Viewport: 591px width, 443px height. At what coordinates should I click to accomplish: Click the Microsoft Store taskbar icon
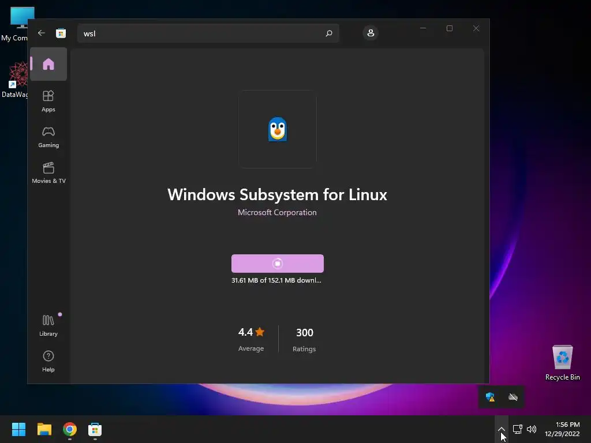(95, 429)
